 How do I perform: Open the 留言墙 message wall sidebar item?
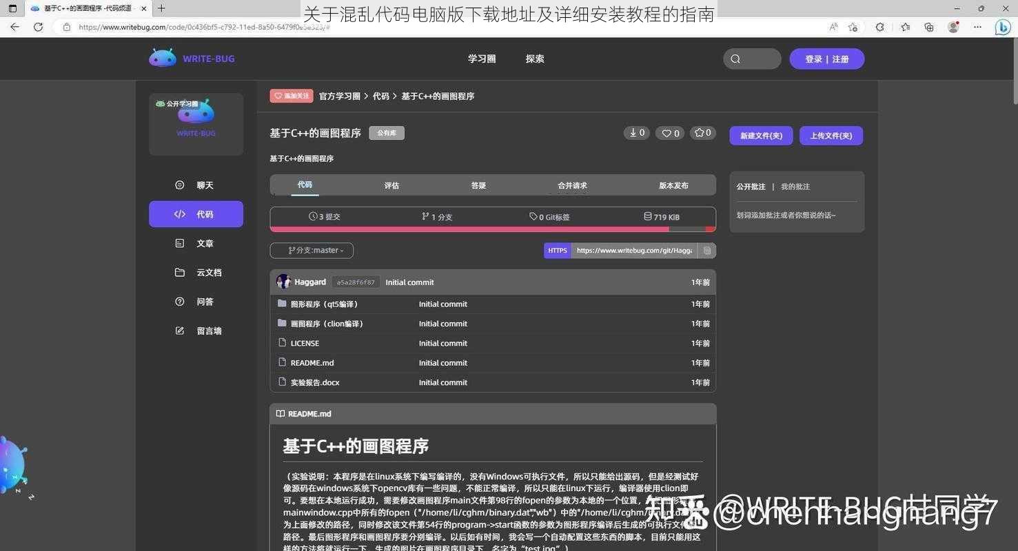tap(196, 331)
